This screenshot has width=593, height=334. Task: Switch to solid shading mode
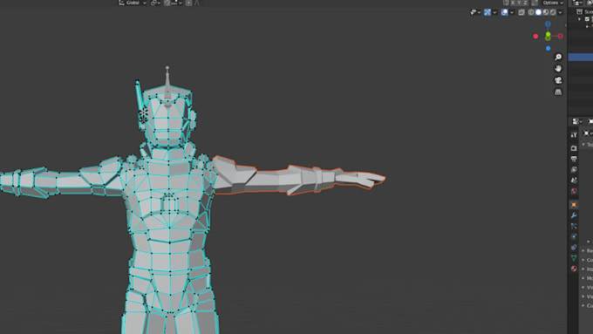(x=539, y=12)
